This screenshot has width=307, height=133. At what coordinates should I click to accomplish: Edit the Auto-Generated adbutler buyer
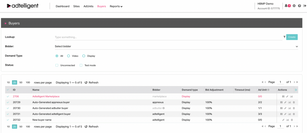tap(285, 108)
